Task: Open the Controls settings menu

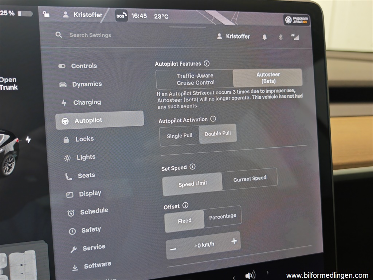Action: [78, 66]
